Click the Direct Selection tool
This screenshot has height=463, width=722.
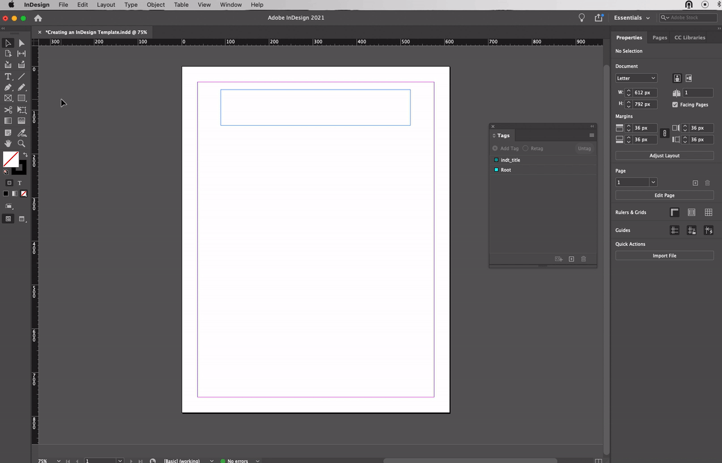(x=22, y=43)
